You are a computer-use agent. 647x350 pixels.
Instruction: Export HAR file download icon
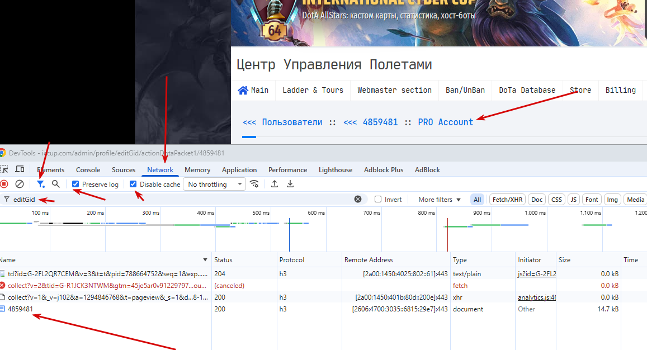(290, 184)
